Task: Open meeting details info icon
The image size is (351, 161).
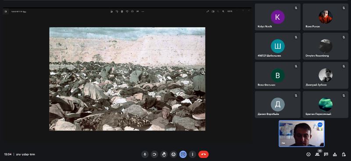Action: [x=308, y=154]
